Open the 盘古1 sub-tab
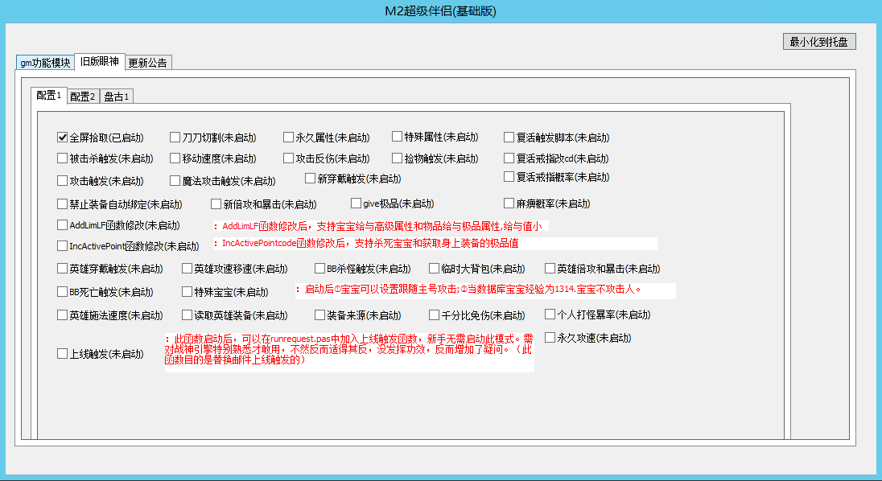Viewport: 882px width, 481px height. [117, 97]
